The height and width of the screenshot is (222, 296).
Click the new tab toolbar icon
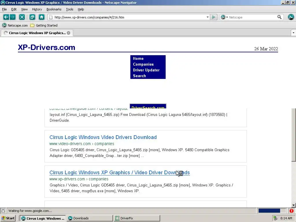[x=32, y=17]
